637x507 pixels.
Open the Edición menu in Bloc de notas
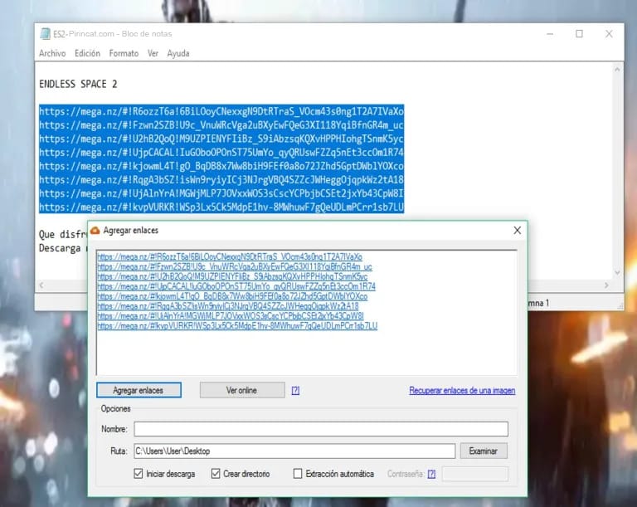pos(87,53)
